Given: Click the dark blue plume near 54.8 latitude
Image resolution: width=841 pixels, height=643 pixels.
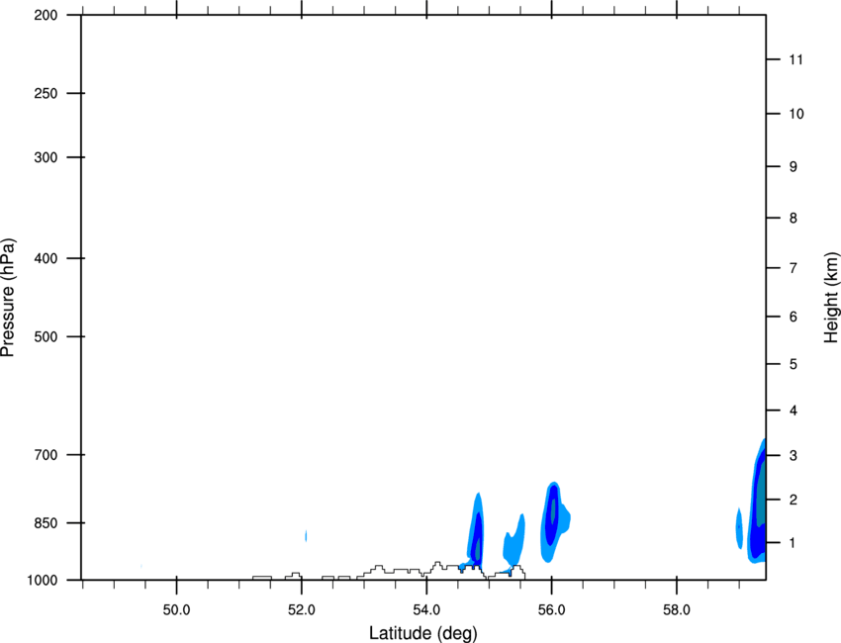Looking at the screenshot, I should coord(477,539).
